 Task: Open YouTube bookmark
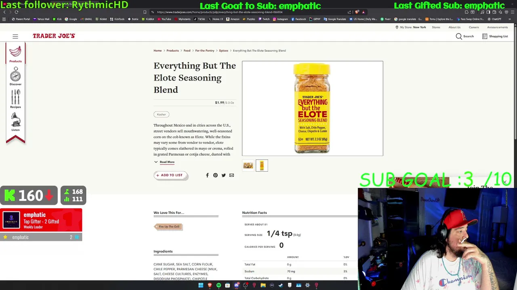[164, 19]
